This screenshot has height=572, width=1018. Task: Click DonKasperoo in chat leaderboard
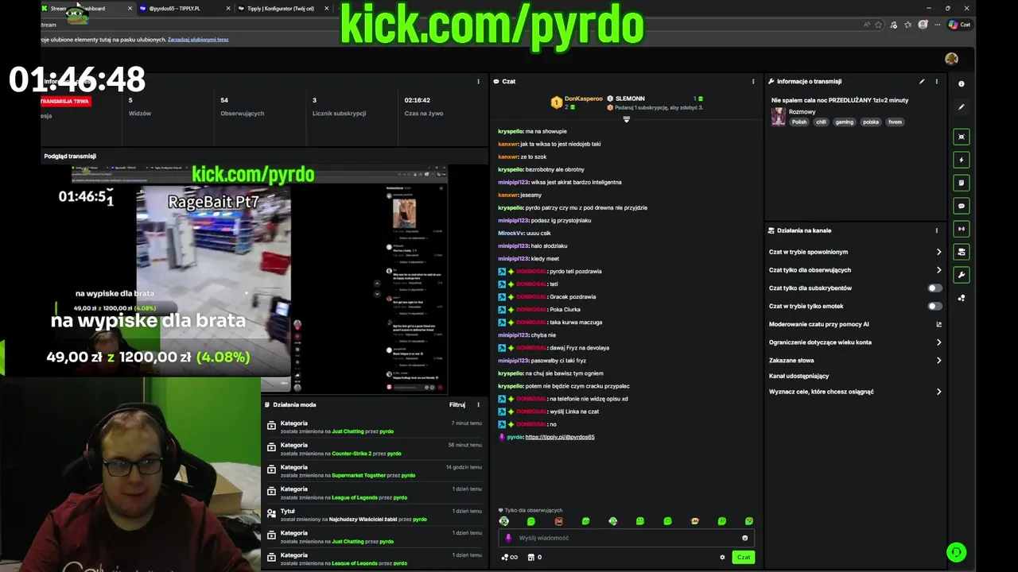point(583,99)
